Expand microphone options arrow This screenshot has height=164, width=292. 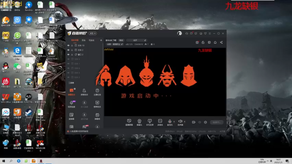(174, 122)
